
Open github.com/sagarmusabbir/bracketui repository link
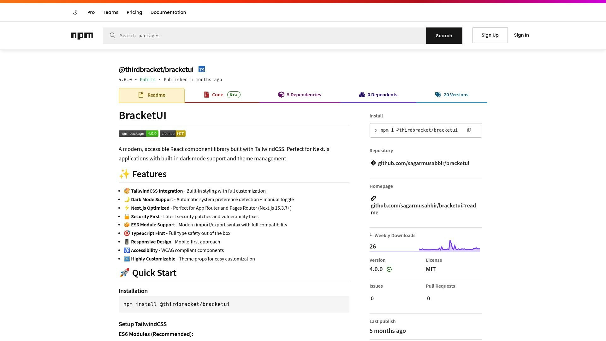coord(424,163)
